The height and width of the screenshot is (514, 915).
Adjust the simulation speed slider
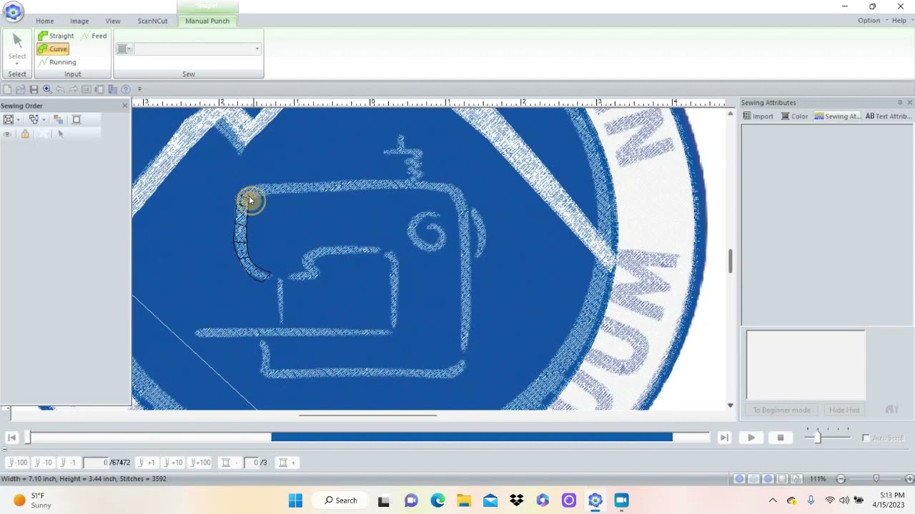coord(818,437)
